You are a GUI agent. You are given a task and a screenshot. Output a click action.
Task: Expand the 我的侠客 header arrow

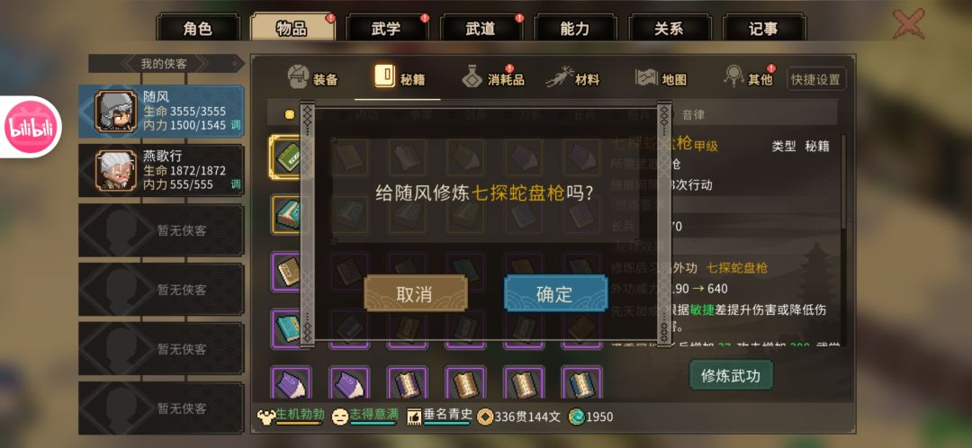coord(234,63)
